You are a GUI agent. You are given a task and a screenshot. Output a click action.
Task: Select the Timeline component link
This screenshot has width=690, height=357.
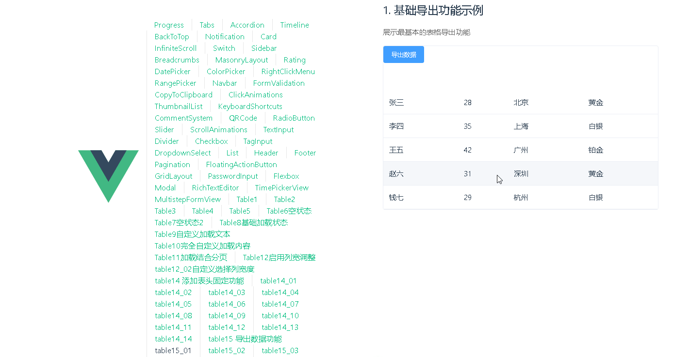pyautogui.click(x=294, y=25)
